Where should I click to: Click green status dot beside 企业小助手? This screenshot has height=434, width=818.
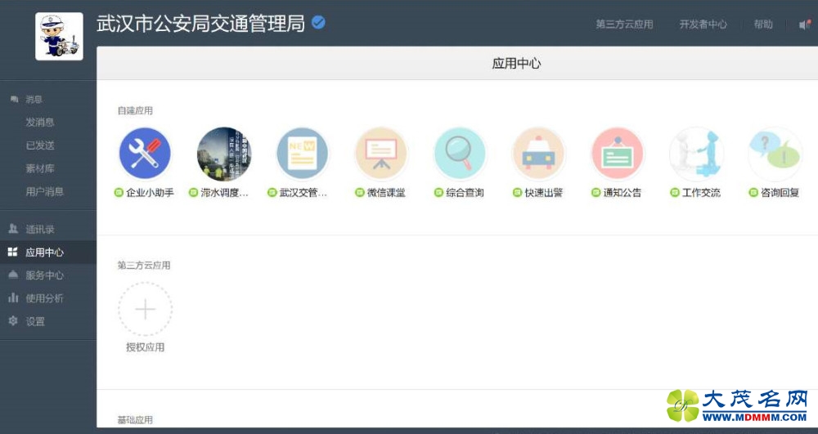tap(119, 193)
